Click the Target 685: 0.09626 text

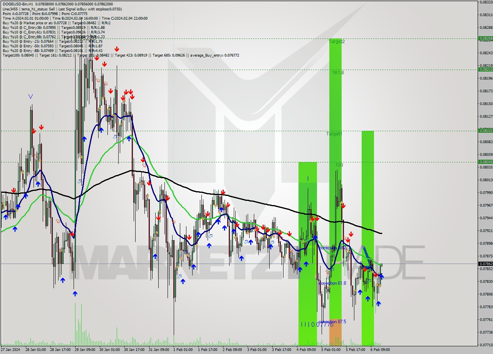point(169,55)
